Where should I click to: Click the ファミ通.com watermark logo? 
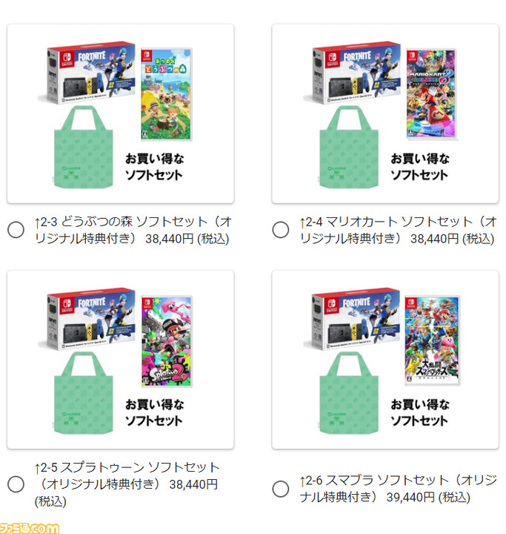[x=30, y=528]
